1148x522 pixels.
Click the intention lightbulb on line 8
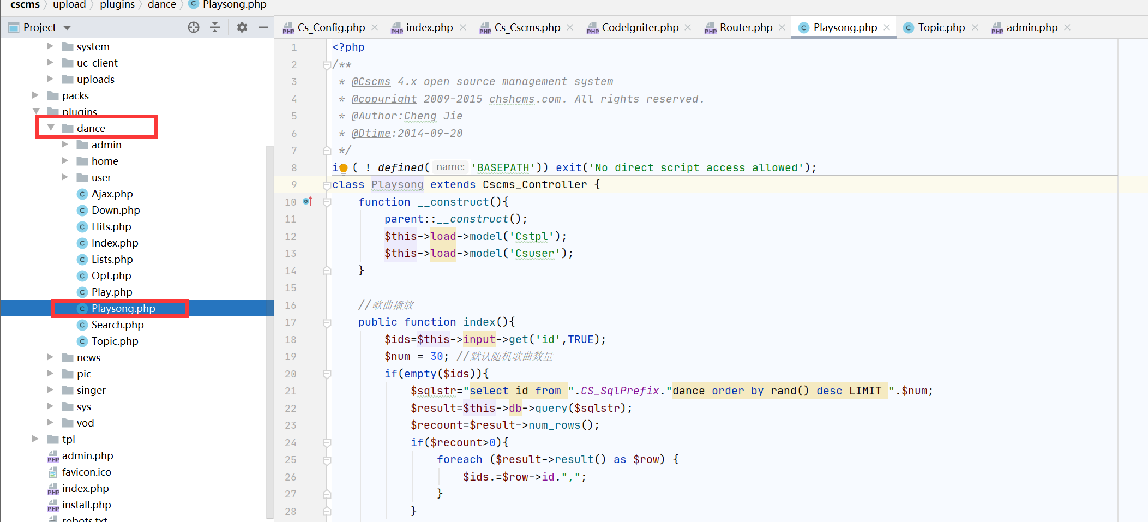344,168
